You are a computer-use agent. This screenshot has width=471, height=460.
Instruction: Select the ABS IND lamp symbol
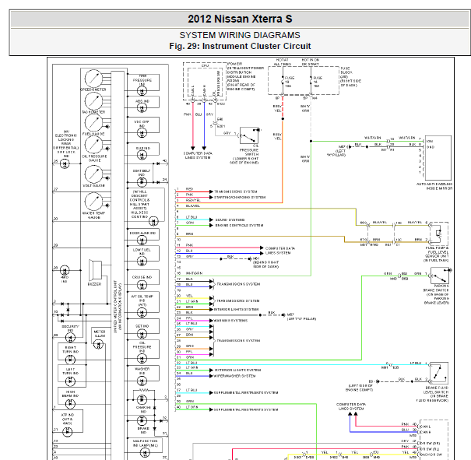pyautogui.click(x=142, y=108)
